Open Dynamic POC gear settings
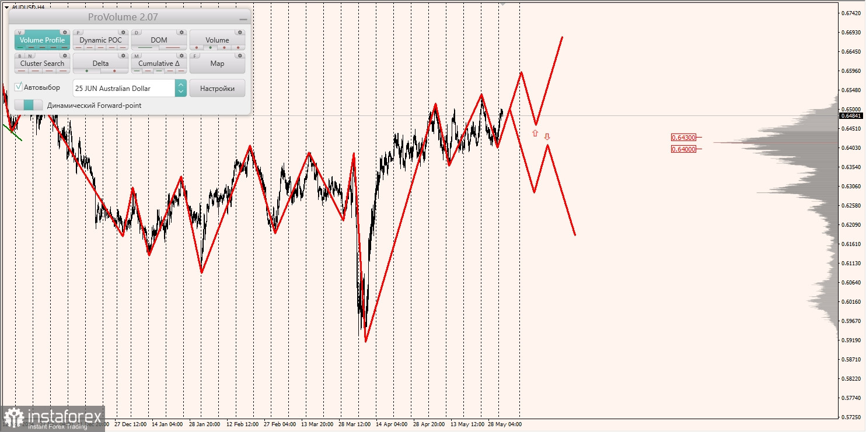The height and width of the screenshot is (432, 866). click(123, 33)
